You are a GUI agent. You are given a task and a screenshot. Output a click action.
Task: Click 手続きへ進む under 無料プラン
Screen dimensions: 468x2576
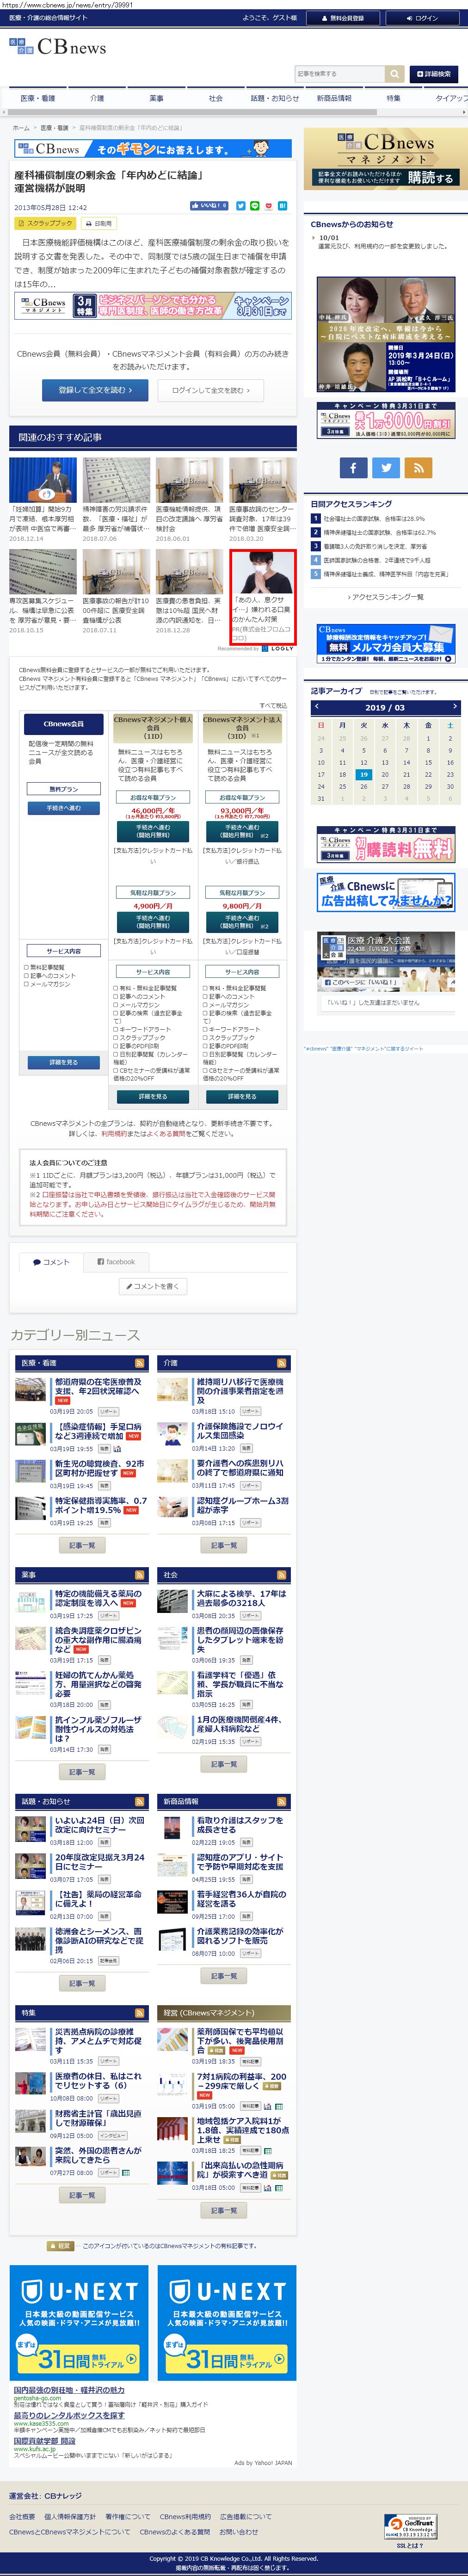coord(63,808)
